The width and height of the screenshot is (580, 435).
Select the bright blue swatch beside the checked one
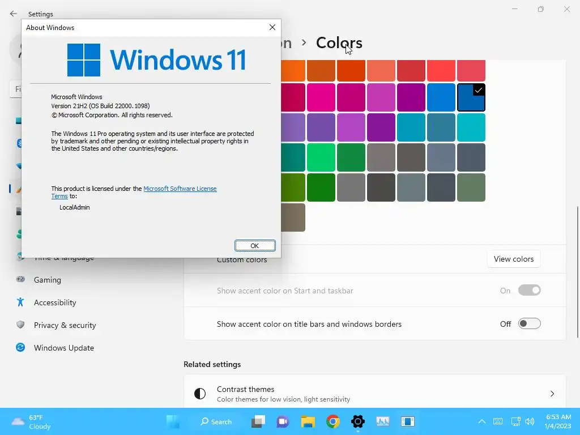(x=441, y=97)
